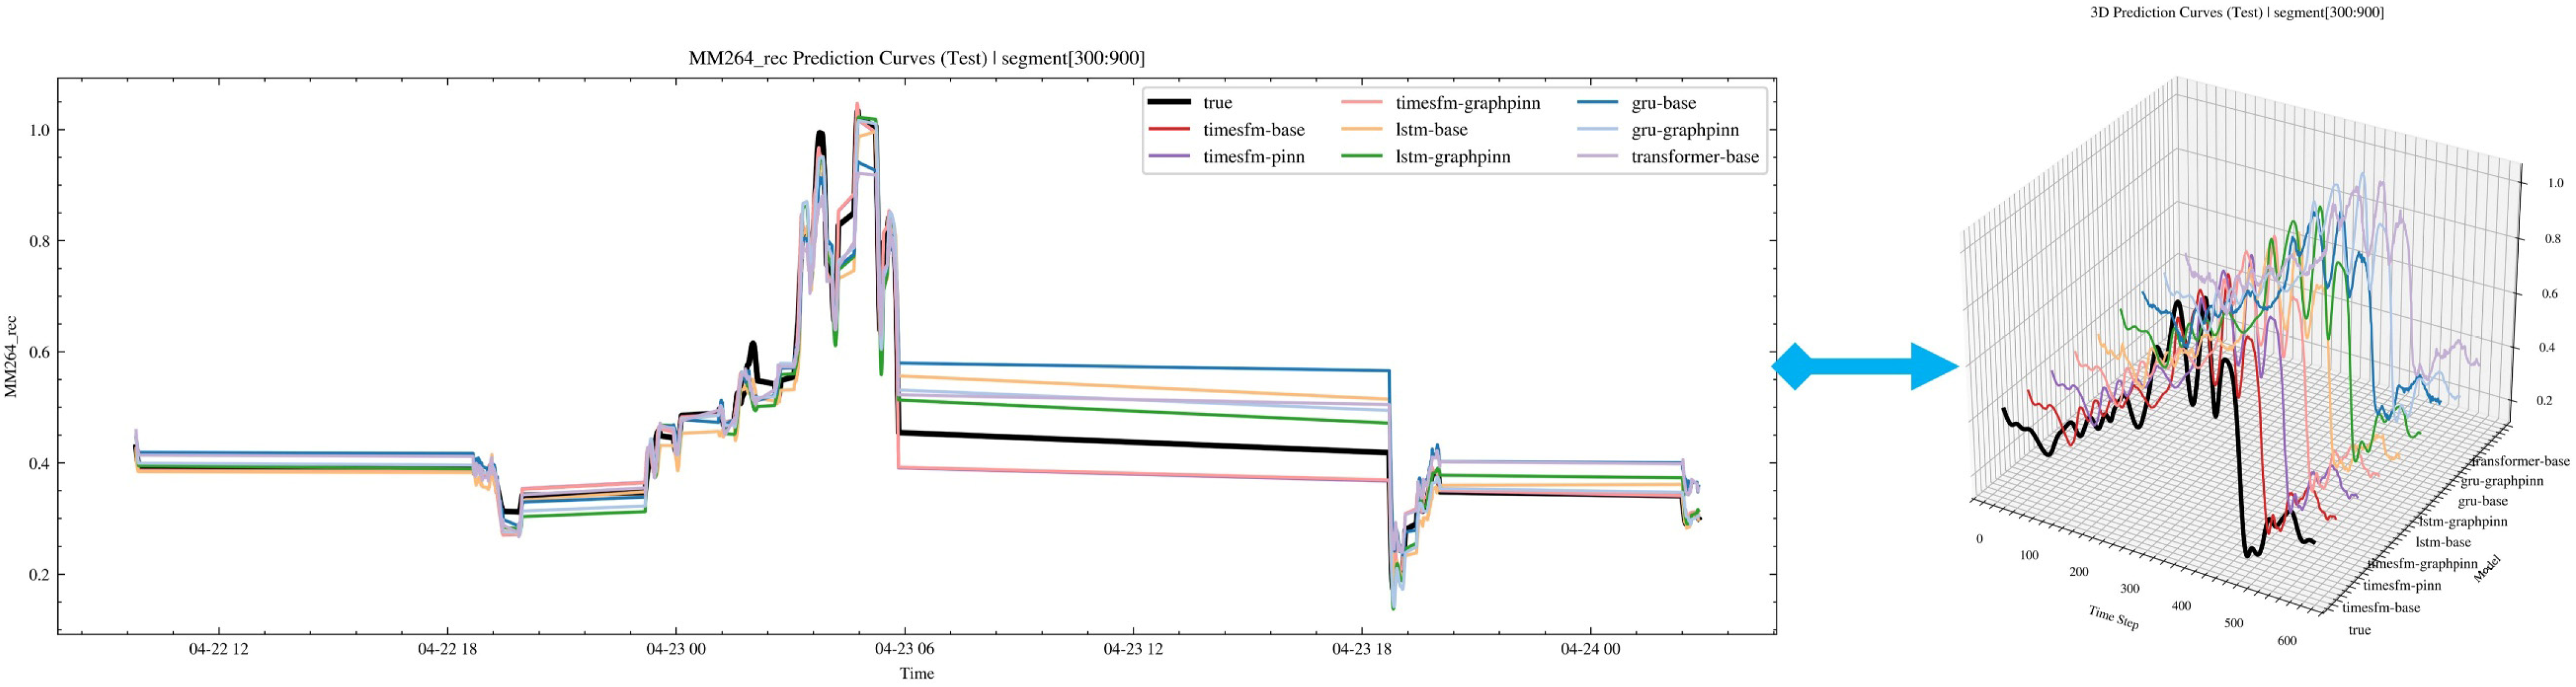Click 'transformer-base' on the 3D plot Model axis
The width and height of the screenshot is (2576, 687).
[x=2520, y=461]
